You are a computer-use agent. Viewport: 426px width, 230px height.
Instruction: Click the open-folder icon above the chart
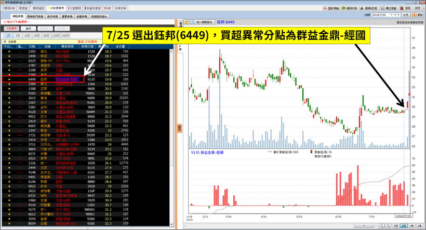coord(187,22)
